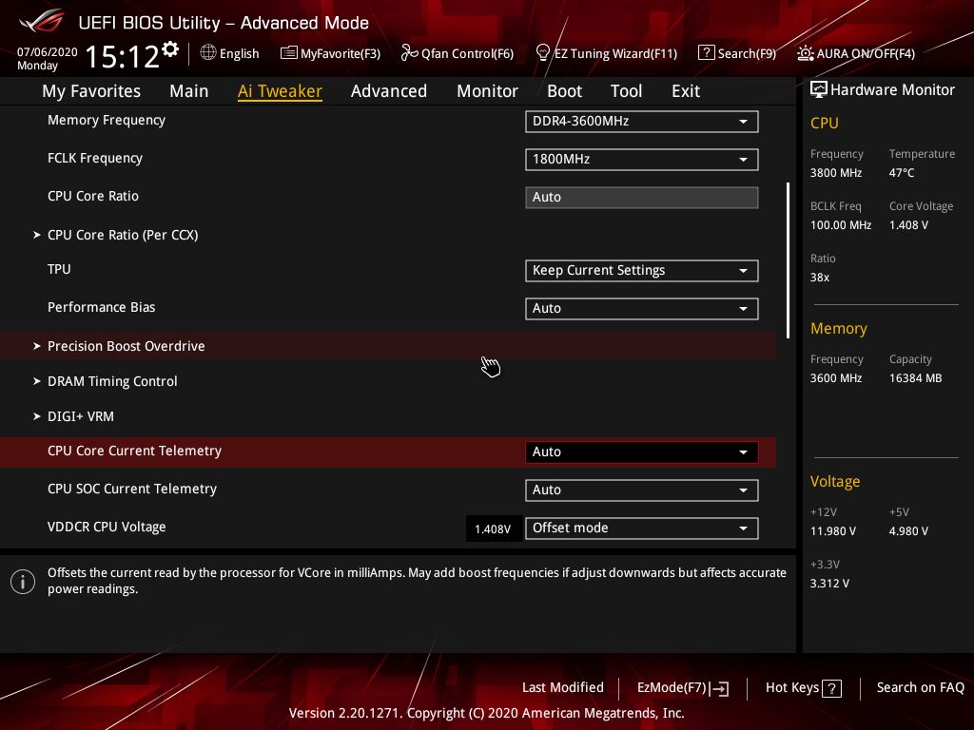Switch to Advanced tab
This screenshot has height=730, width=974.
389,91
